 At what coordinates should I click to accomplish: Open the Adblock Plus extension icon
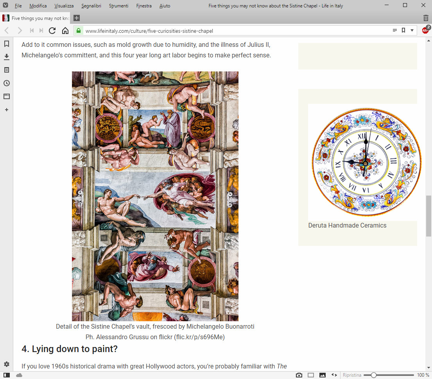(426, 30)
